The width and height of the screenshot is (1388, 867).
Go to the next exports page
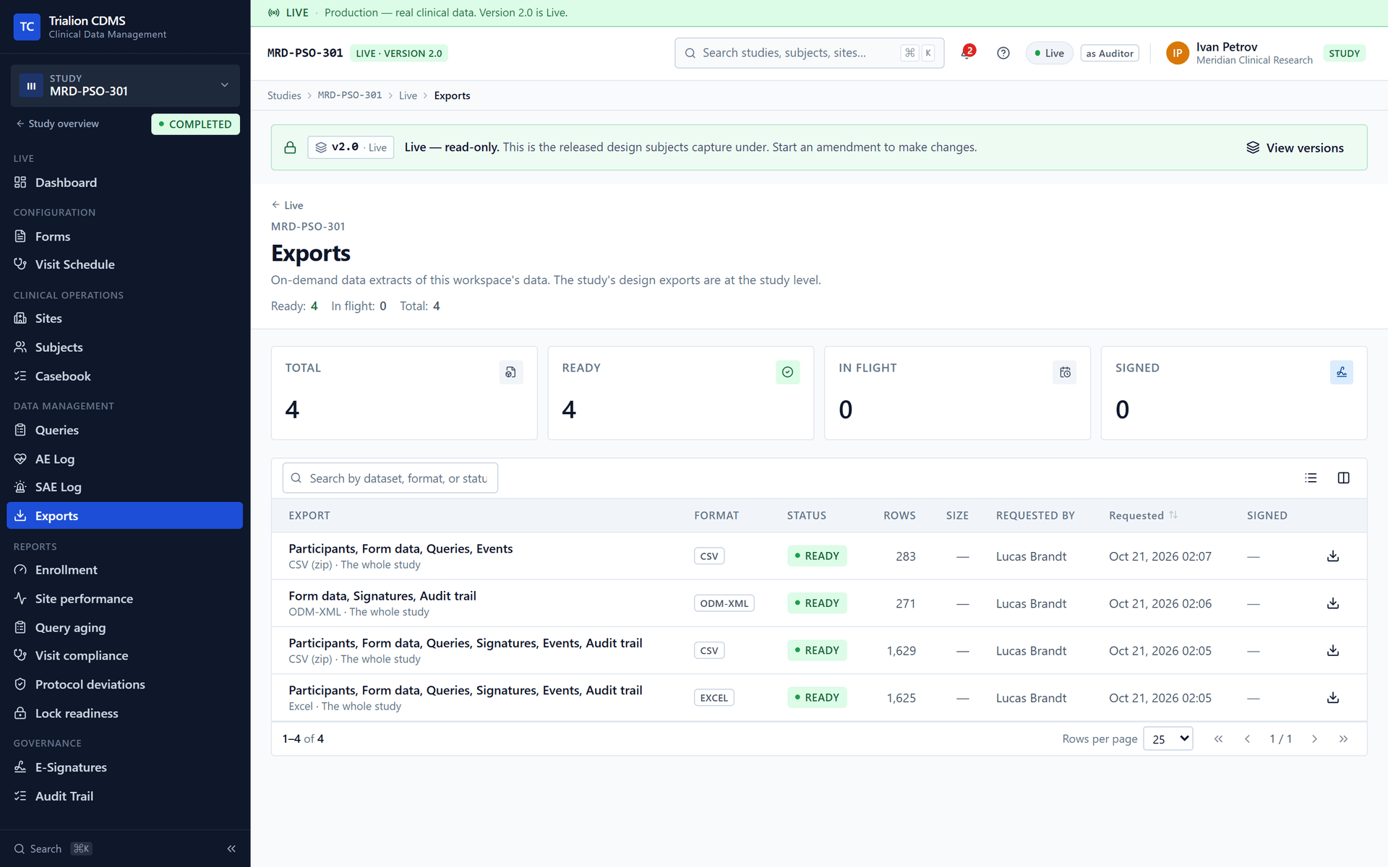1314,739
